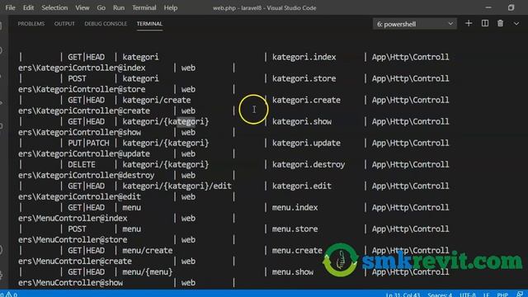Click 'menu.store' route name
The height and width of the screenshot is (297, 528).
click(x=295, y=229)
